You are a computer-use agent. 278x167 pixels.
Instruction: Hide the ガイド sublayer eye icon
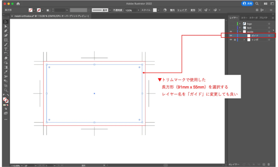pyautogui.click(x=231, y=36)
